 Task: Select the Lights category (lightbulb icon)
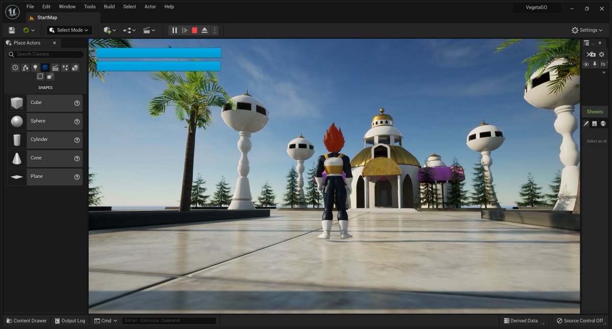tap(35, 67)
